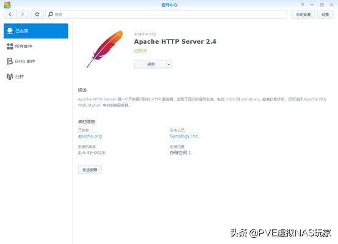
Task: Click the 已启动 running status text
Action: click(x=140, y=51)
